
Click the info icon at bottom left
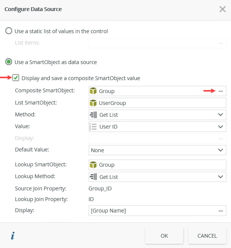13,236
